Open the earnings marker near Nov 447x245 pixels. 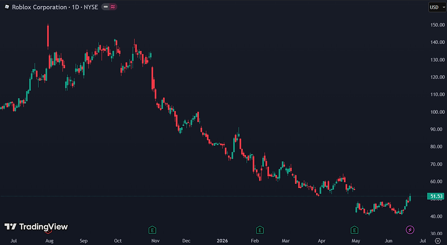point(152,229)
